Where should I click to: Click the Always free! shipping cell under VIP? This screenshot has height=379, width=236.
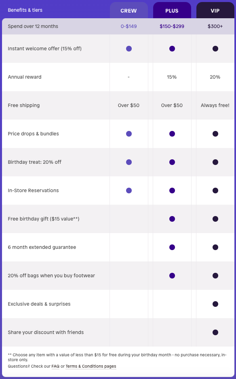(x=215, y=105)
